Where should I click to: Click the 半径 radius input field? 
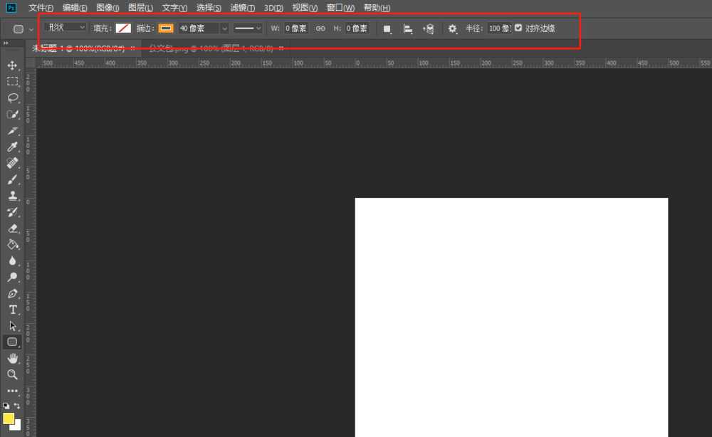[499, 28]
